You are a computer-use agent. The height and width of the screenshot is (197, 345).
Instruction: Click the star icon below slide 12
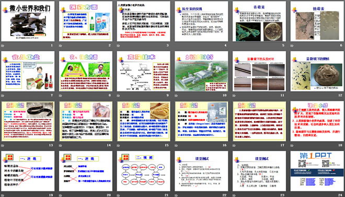click(x=292, y=96)
